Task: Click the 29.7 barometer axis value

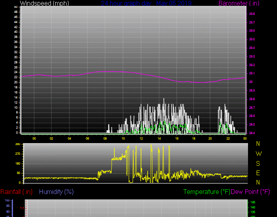Action: (252, 22)
